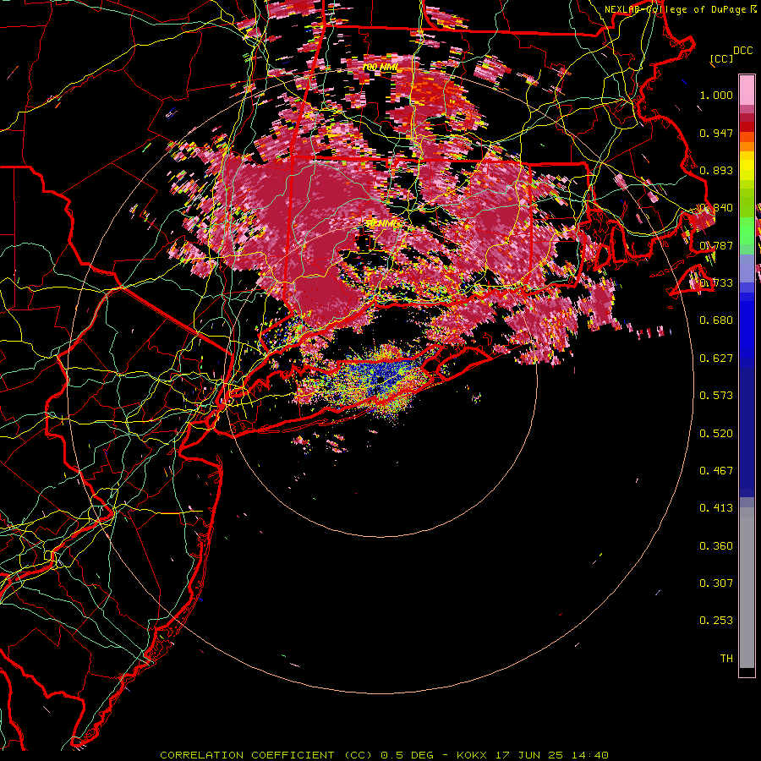Click the 0.413 scale value
This screenshot has height=761, width=761.
[x=716, y=508]
